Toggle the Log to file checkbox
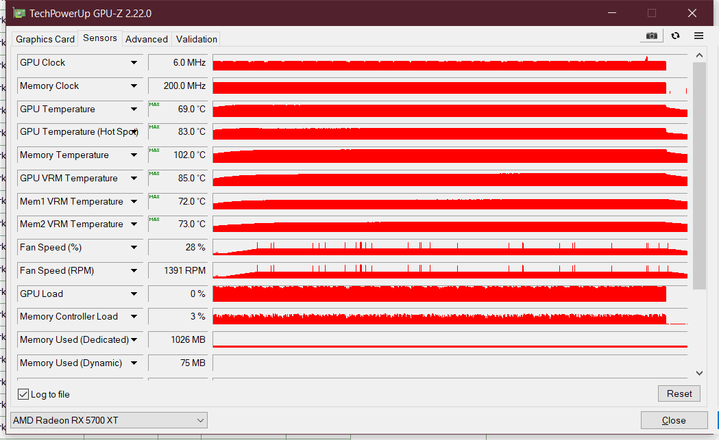 tap(23, 394)
